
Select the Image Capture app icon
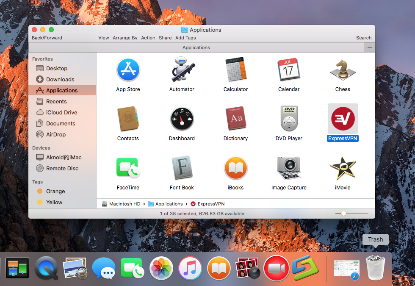tap(289, 168)
